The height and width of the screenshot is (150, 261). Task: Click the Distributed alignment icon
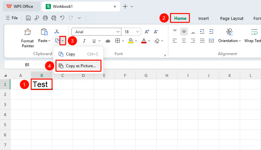211,40
